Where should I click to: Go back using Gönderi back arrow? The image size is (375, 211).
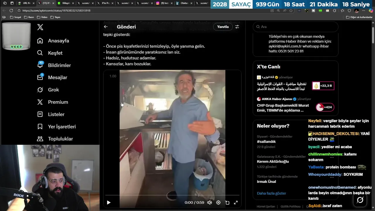(106, 27)
